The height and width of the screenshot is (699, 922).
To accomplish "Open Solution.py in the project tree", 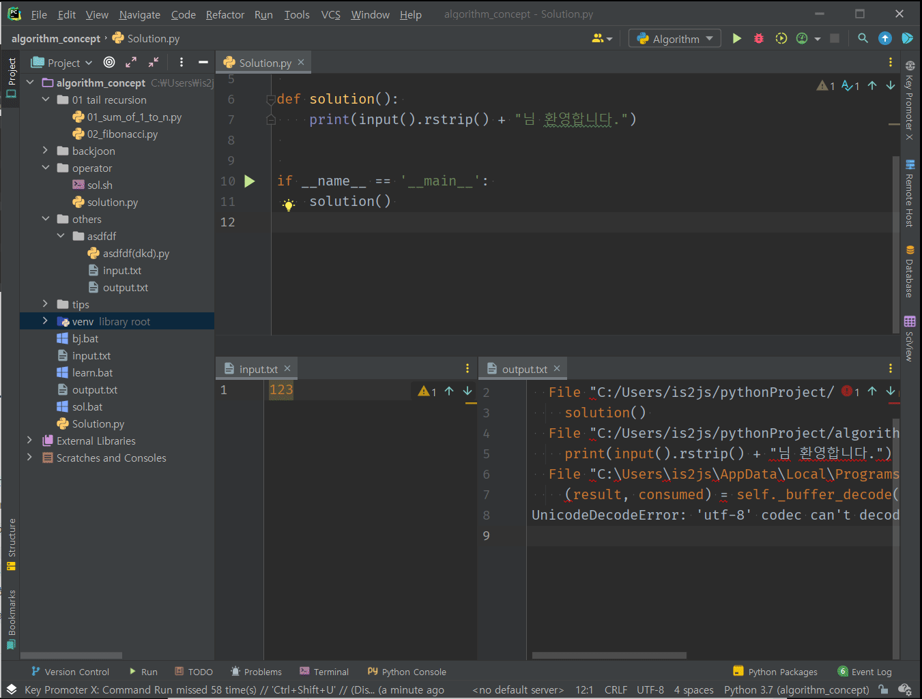I will [x=98, y=423].
